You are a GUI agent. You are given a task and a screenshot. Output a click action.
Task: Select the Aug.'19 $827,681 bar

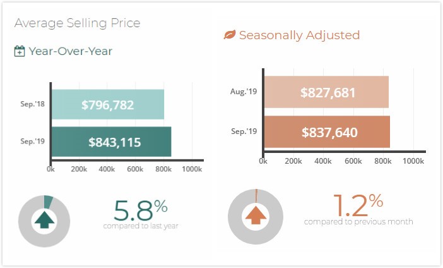tap(326, 93)
